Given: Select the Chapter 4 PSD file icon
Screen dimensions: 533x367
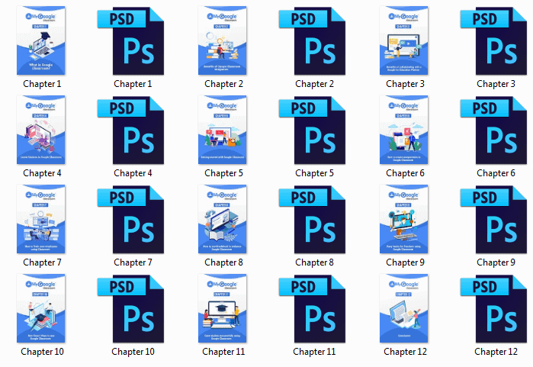Looking at the screenshot, I should pyautogui.click(x=131, y=130).
